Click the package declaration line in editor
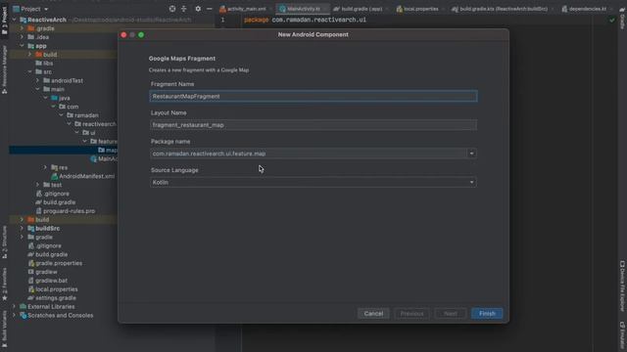The height and width of the screenshot is (352, 627). coord(305,20)
